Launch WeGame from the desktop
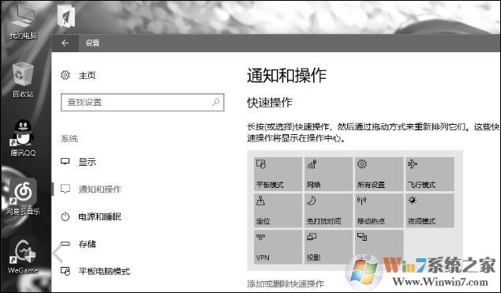Screen dimensions: 501x293 [x=23, y=256]
